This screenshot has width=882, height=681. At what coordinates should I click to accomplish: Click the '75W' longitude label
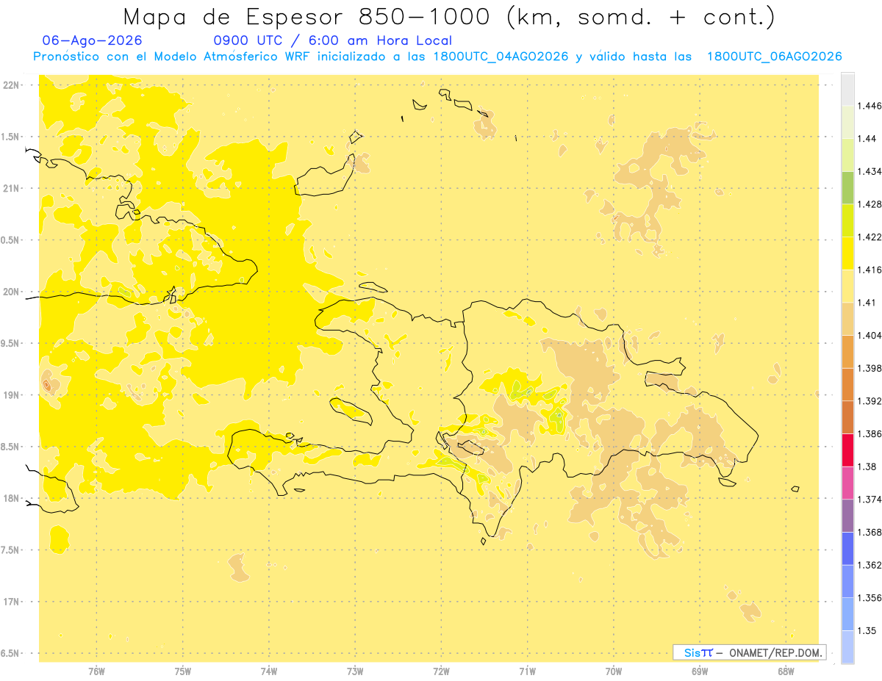pos(182,671)
